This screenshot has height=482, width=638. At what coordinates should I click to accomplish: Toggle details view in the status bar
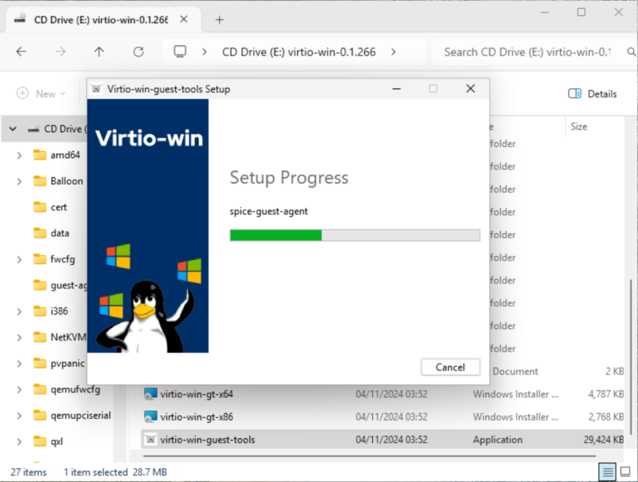coord(608,472)
